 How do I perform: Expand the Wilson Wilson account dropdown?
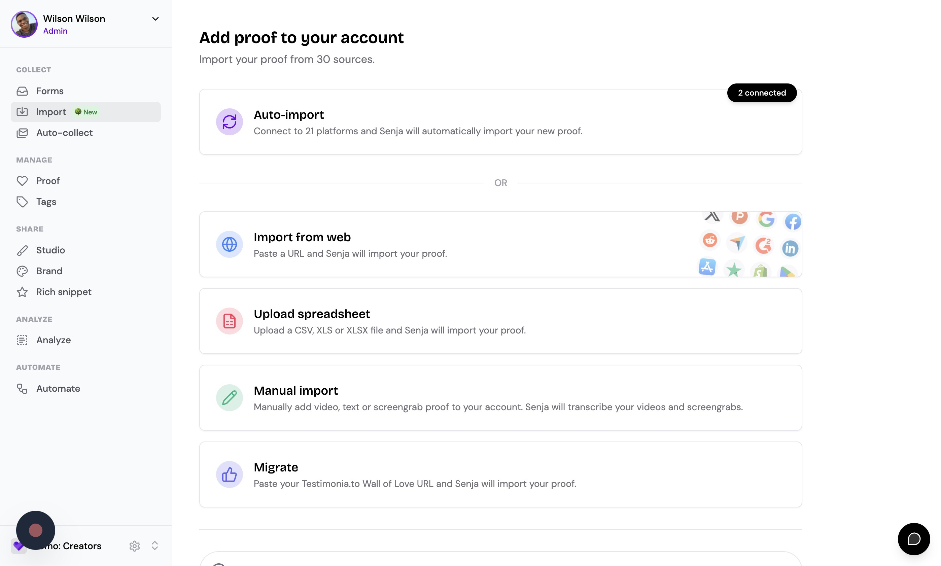tap(155, 19)
